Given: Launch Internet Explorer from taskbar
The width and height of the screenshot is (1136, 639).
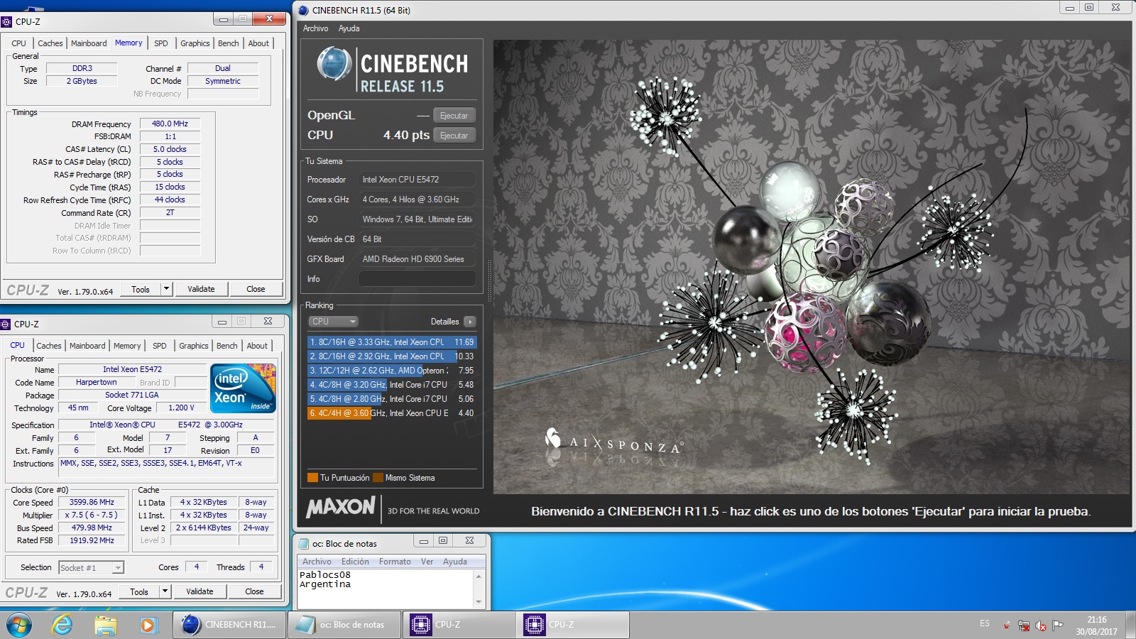Looking at the screenshot, I should (x=62, y=625).
